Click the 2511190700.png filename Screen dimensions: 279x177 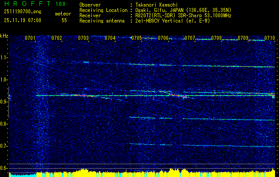click(x=23, y=12)
